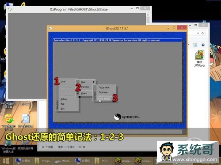The image size is (221, 165).
Task: Open the VHDX辅助处理工具 desktop shortcut
Action: tap(8, 105)
